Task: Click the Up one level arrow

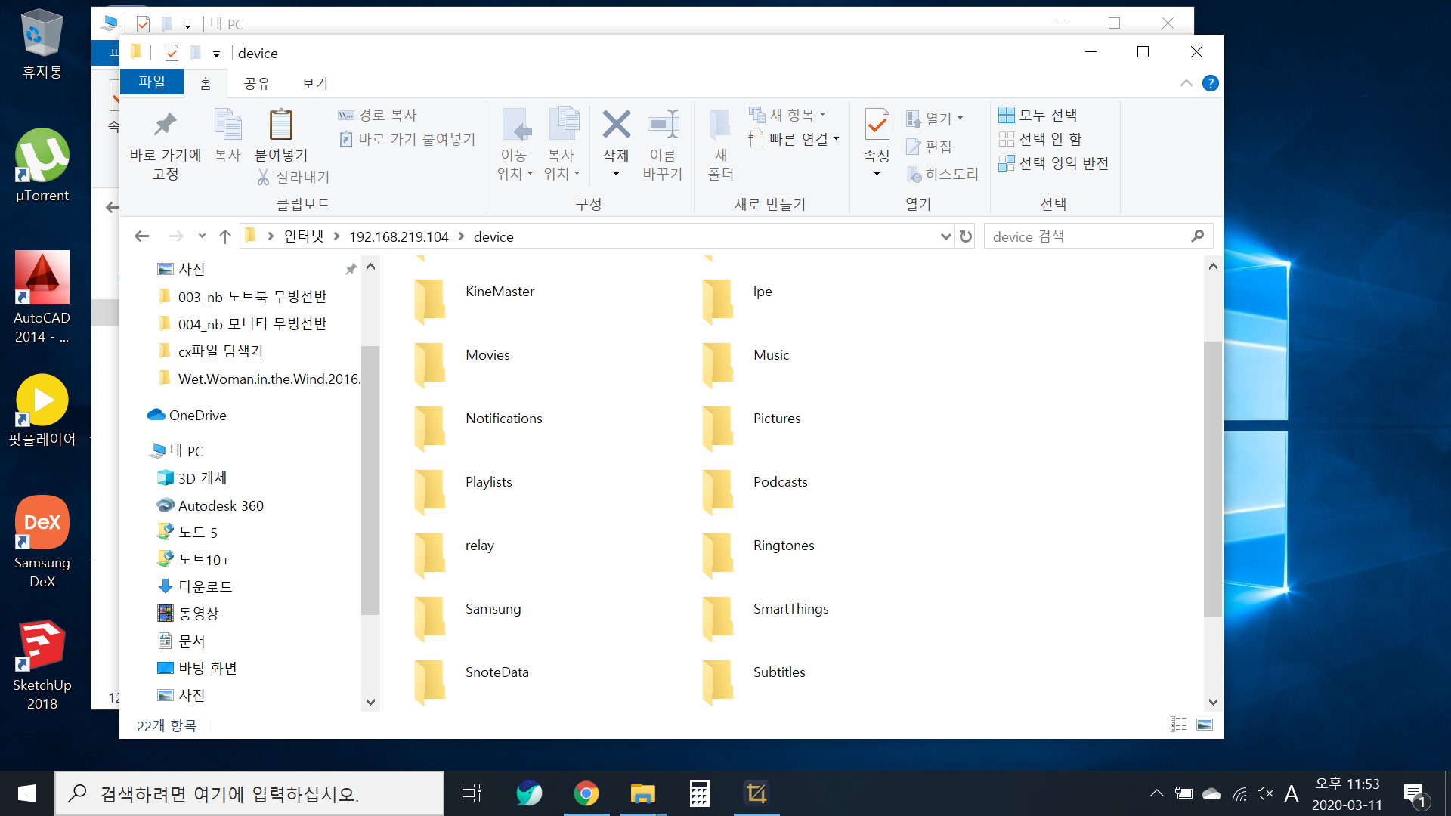Action: coord(224,236)
